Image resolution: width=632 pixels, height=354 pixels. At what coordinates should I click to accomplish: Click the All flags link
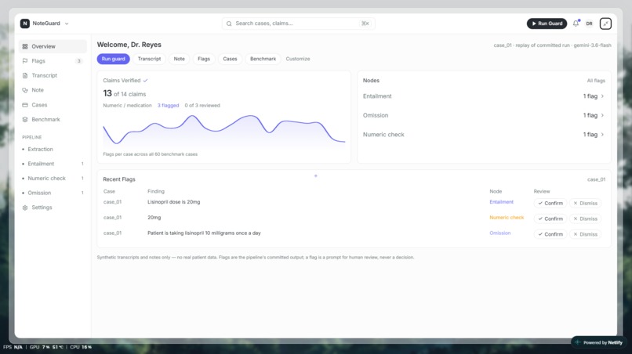click(596, 81)
